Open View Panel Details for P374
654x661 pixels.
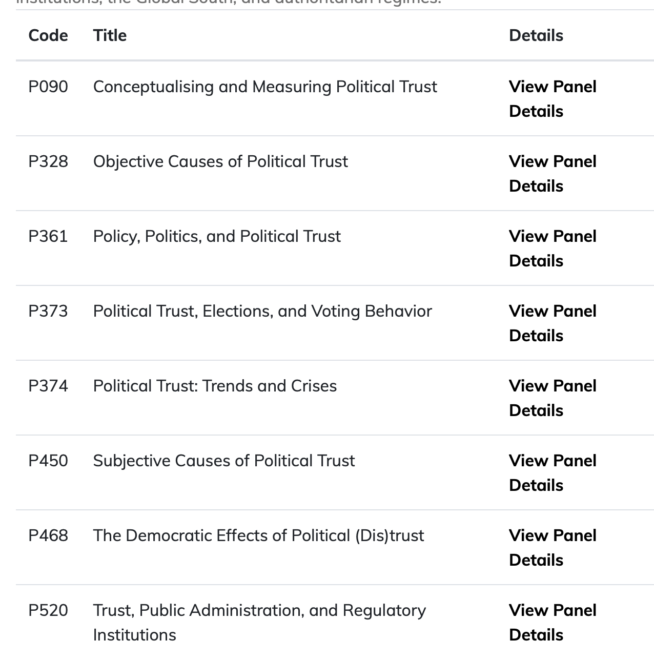pyautogui.click(x=552, y=398)
